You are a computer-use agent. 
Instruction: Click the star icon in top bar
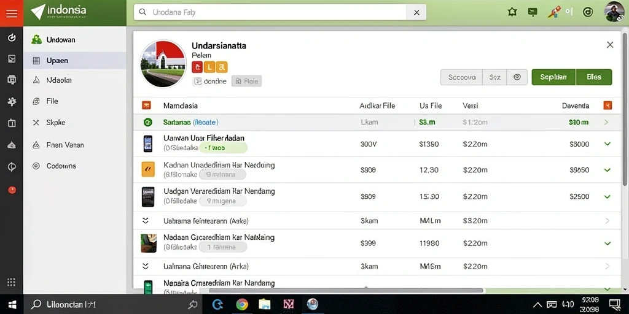coord(512,12)
